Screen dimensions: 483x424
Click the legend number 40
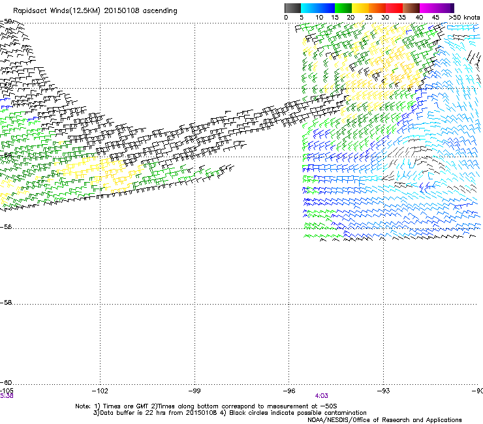419,17
